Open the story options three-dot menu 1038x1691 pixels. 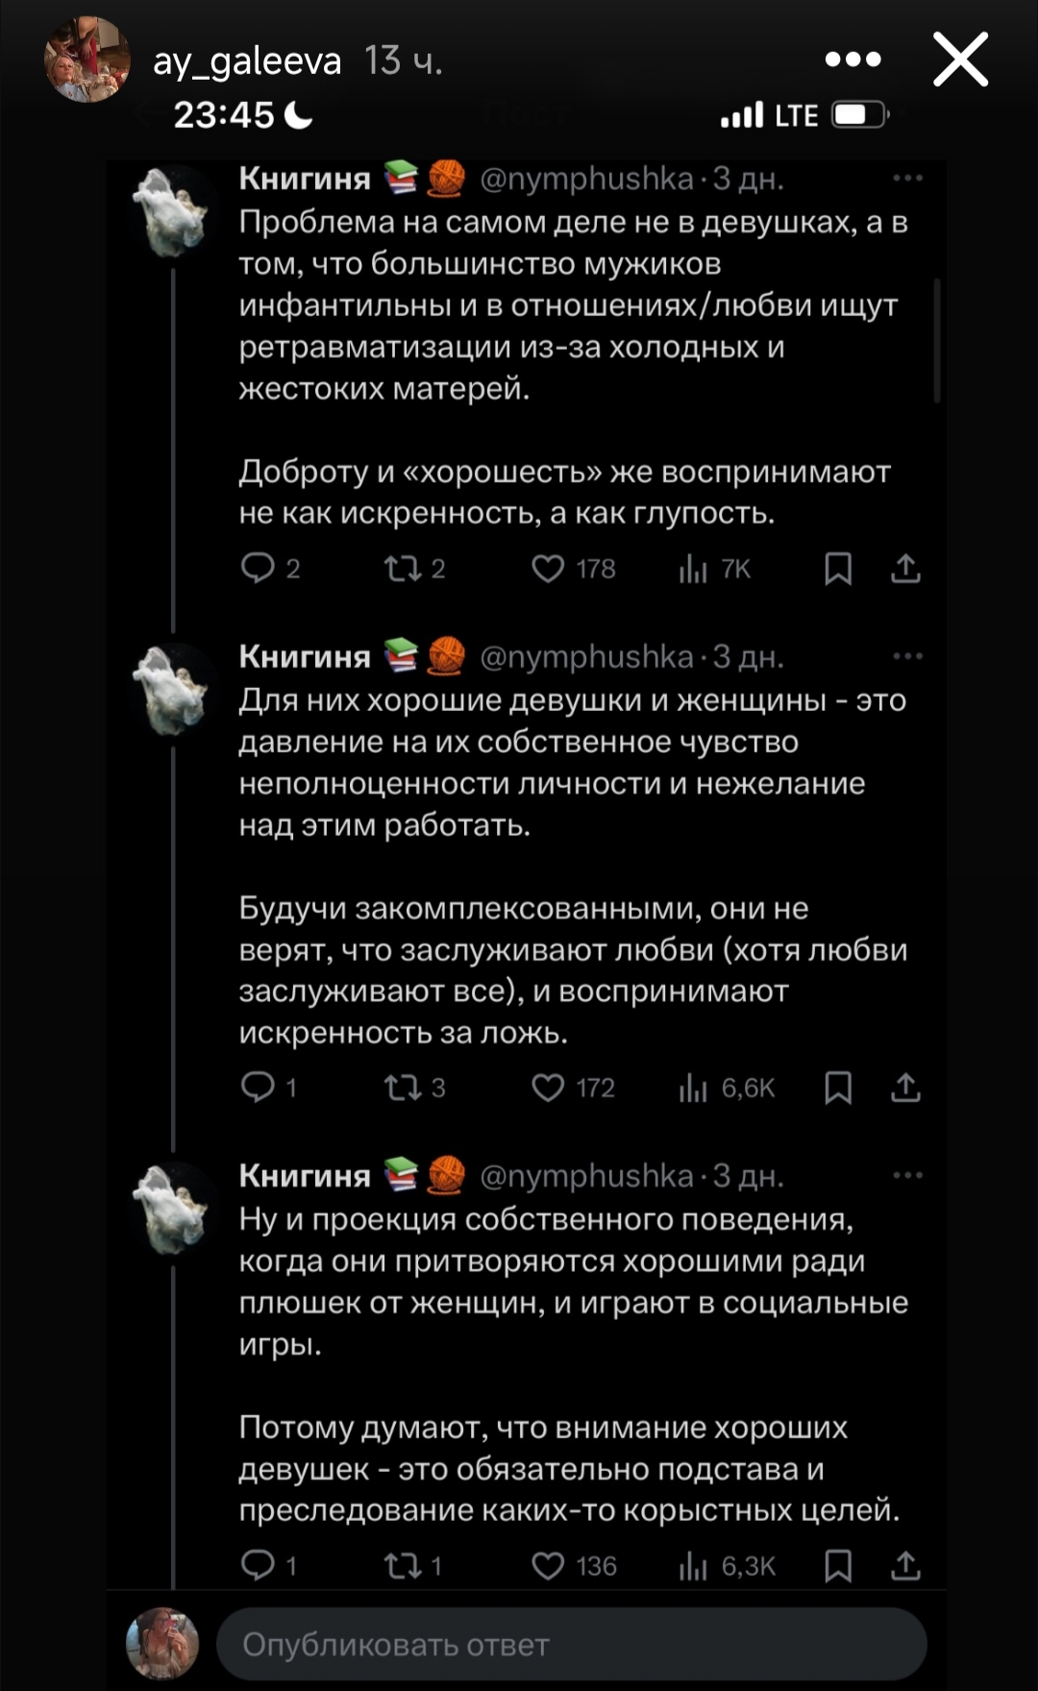[853, 60]
